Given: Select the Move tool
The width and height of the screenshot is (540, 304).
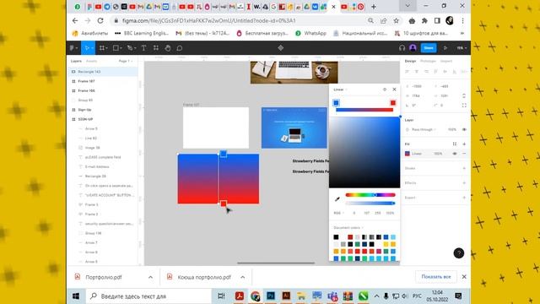Looking at the screenshot, I should tap(88, 48).
